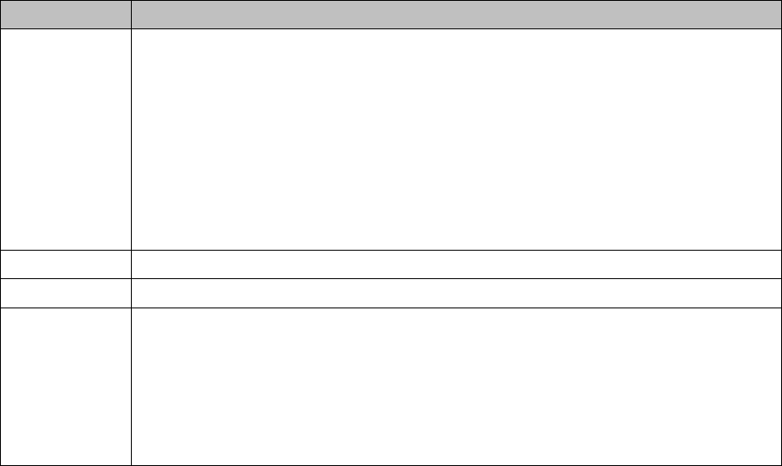Click the gray header cell of the wide column
The width and height of the screenshot is (782, 466).
[456, 15]
